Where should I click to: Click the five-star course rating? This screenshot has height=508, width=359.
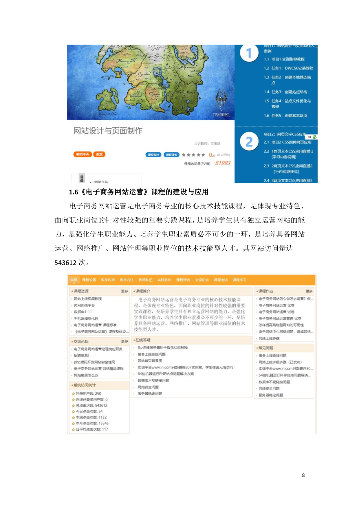coord(193,155)
